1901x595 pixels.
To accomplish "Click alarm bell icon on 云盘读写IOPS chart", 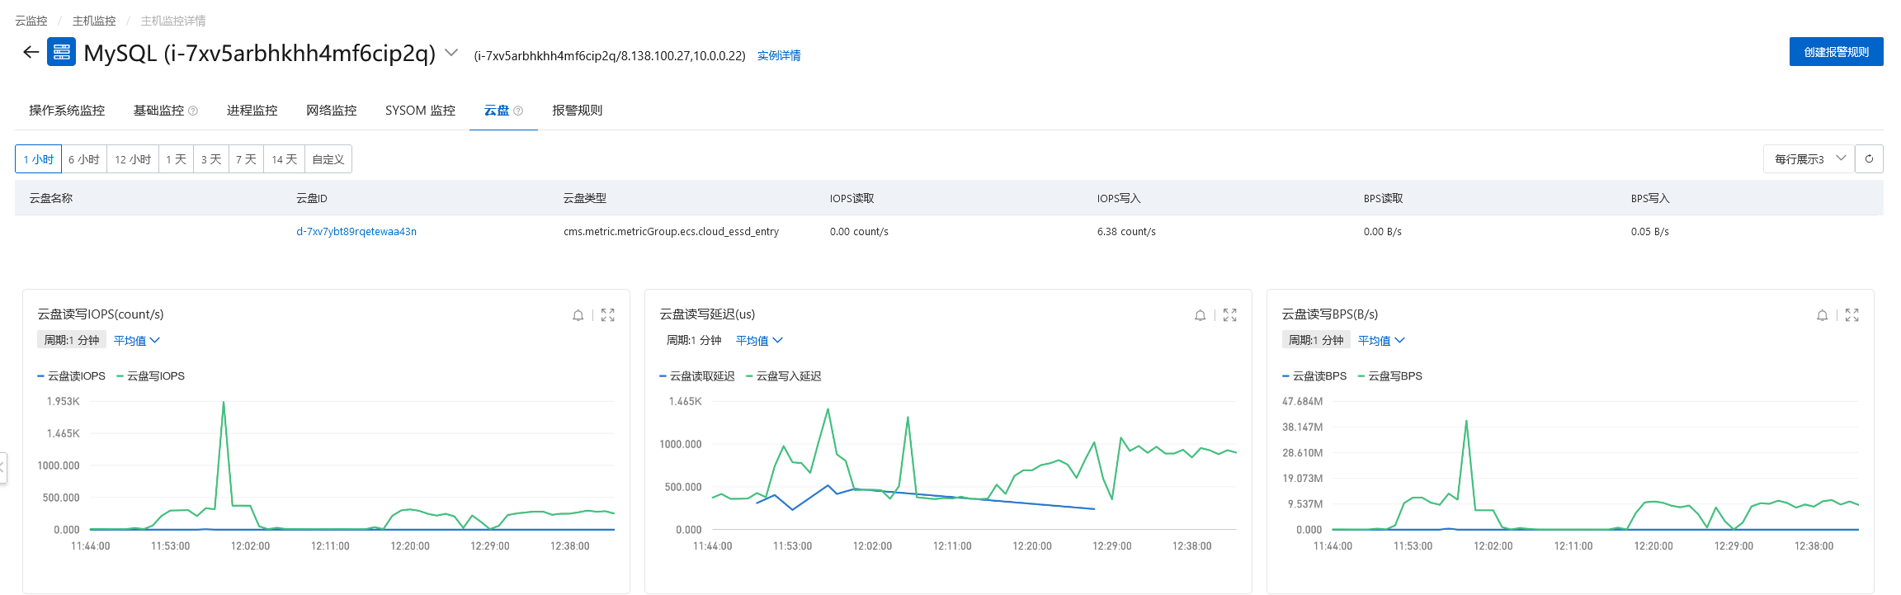I will (578, 315).
